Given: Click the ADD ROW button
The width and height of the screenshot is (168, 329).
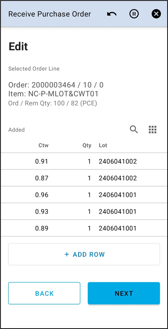Looking at the screenshot, I should tap(84, 254).
